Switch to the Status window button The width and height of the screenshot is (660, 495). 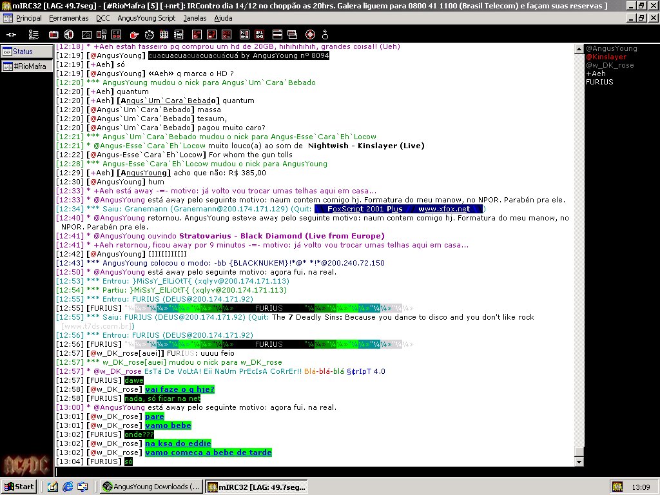click(26, 52)
